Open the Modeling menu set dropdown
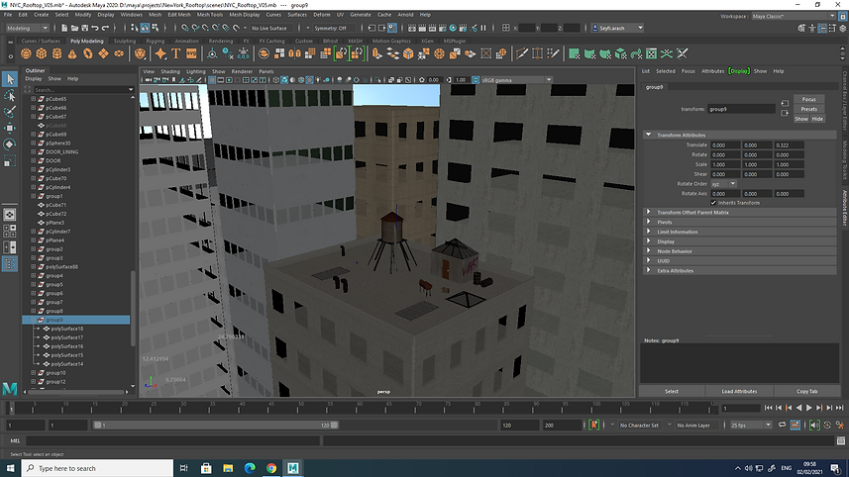The image size is (849, 477). click(x=27, y=28)
